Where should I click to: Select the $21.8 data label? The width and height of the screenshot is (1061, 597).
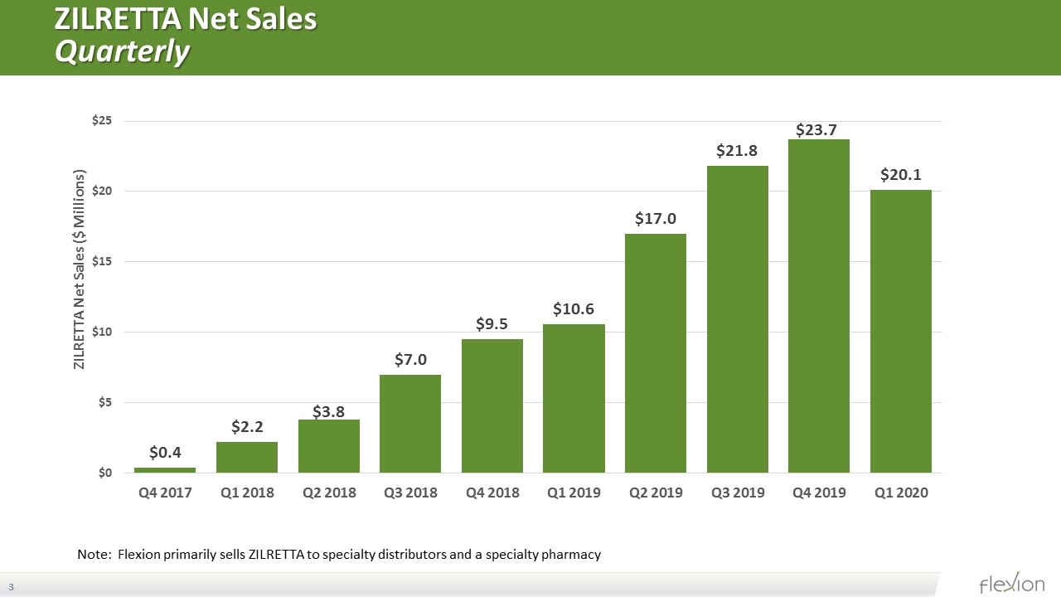coord(738,151)
